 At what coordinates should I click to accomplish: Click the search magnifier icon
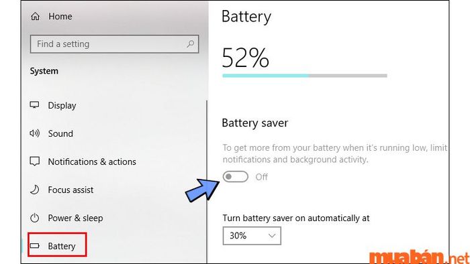click(190, 44)
